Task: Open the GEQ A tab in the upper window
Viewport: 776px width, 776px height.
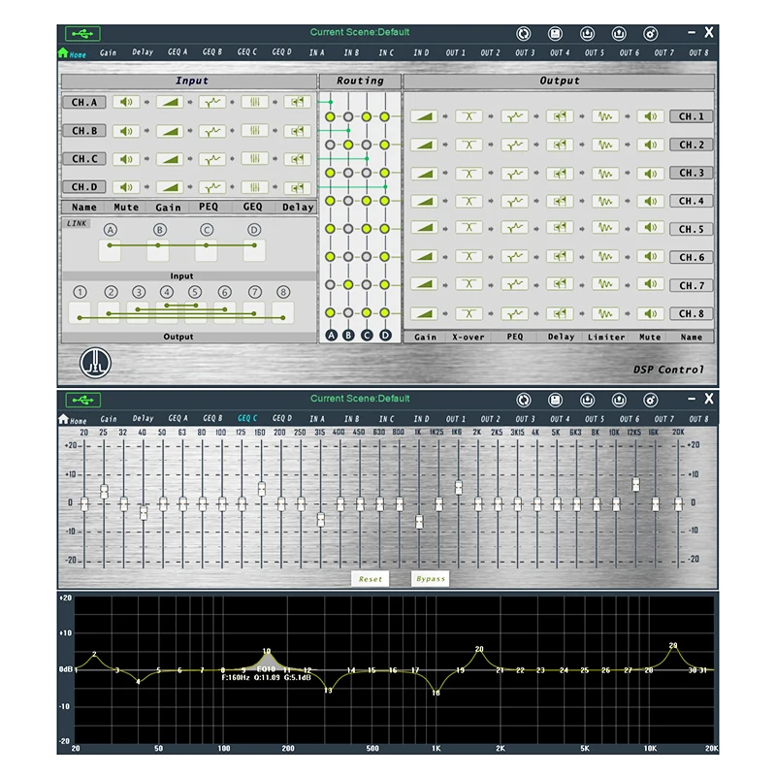Action: (178, 52)
